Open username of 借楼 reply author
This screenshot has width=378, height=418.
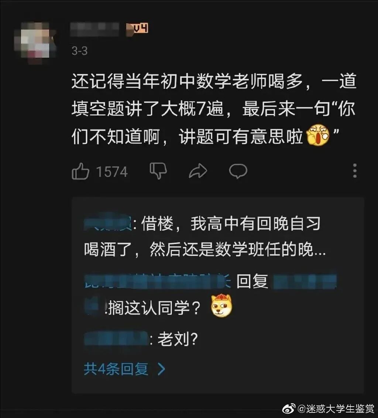108,224
